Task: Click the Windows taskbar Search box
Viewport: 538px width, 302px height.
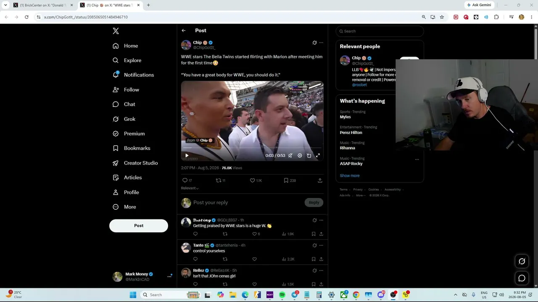Action: click(170, 295)
